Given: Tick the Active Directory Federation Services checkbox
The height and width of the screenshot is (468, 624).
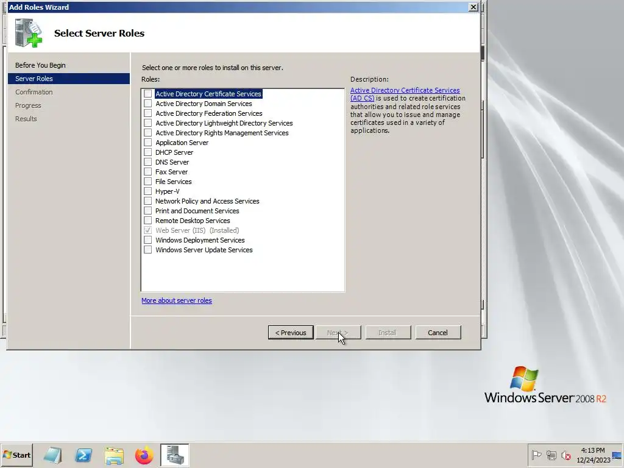Looking at the screenshot, I should click(147, 113).
